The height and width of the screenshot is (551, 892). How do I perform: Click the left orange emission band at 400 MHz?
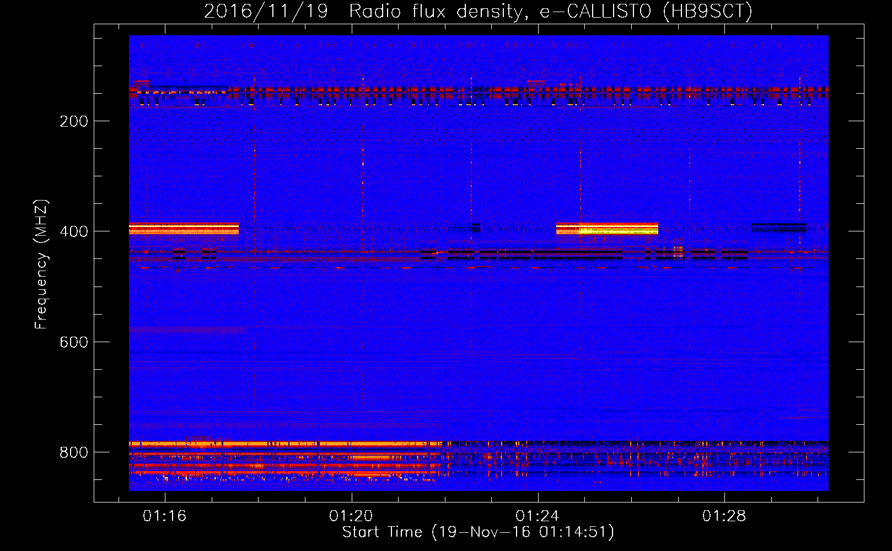click(x=184, y=228)
